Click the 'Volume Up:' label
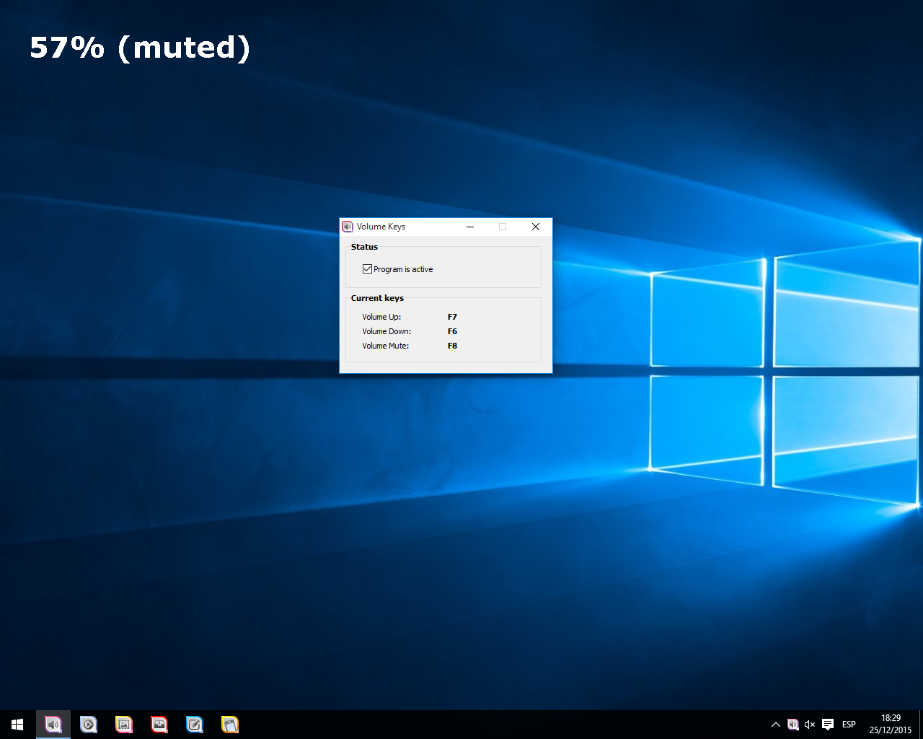This screenshot has width=923, height=739. click(381, 317)
